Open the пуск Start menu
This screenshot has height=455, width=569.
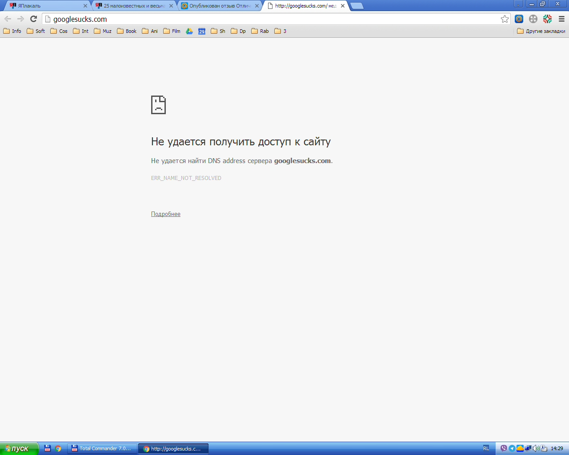tap(19, 448)
